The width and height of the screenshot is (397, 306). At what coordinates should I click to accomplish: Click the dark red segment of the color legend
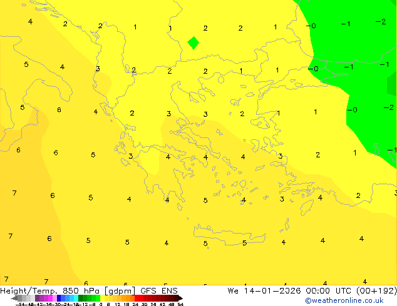pos(166,299)
